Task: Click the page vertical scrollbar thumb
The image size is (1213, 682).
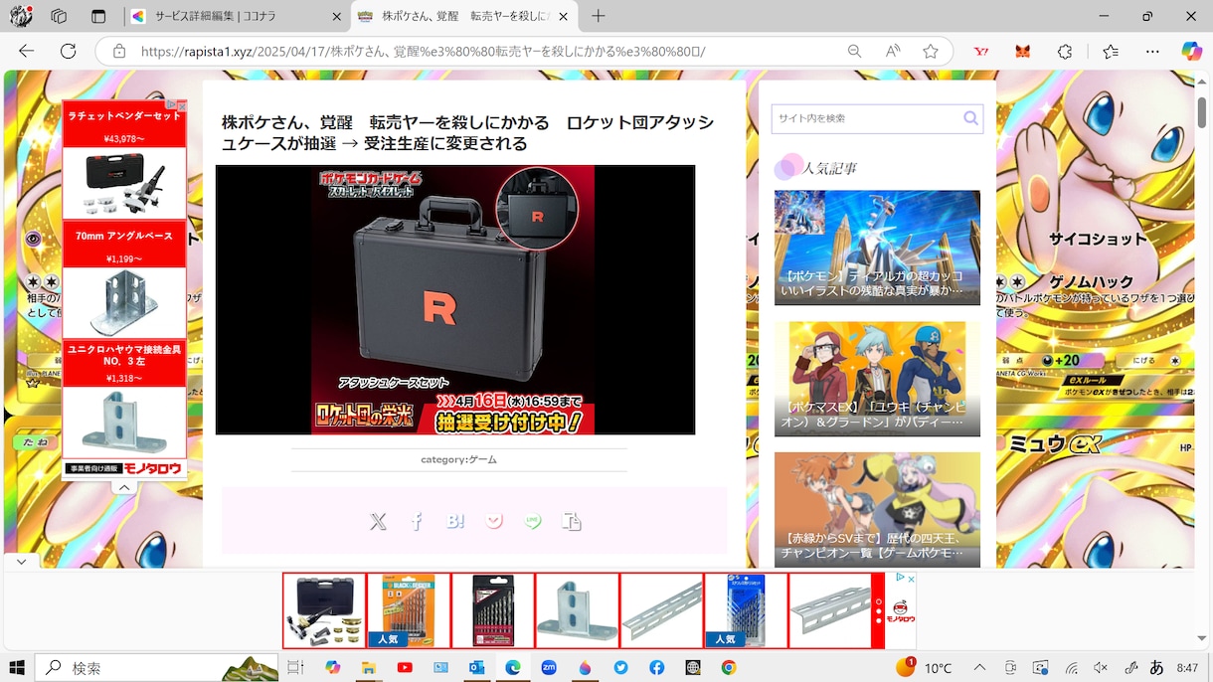Action: 1202,111
